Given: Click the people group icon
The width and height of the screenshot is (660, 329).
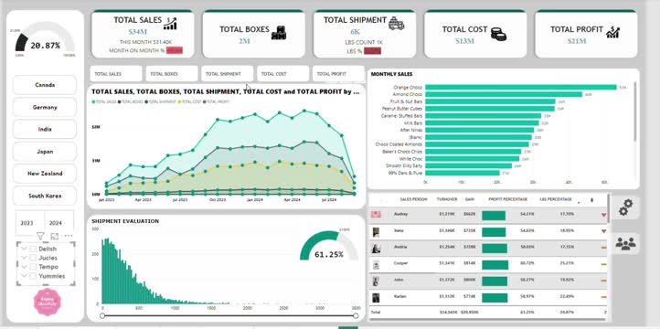Looking at the screenshot, I should point(625,244).
